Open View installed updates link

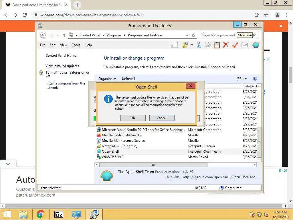point(62,66)
